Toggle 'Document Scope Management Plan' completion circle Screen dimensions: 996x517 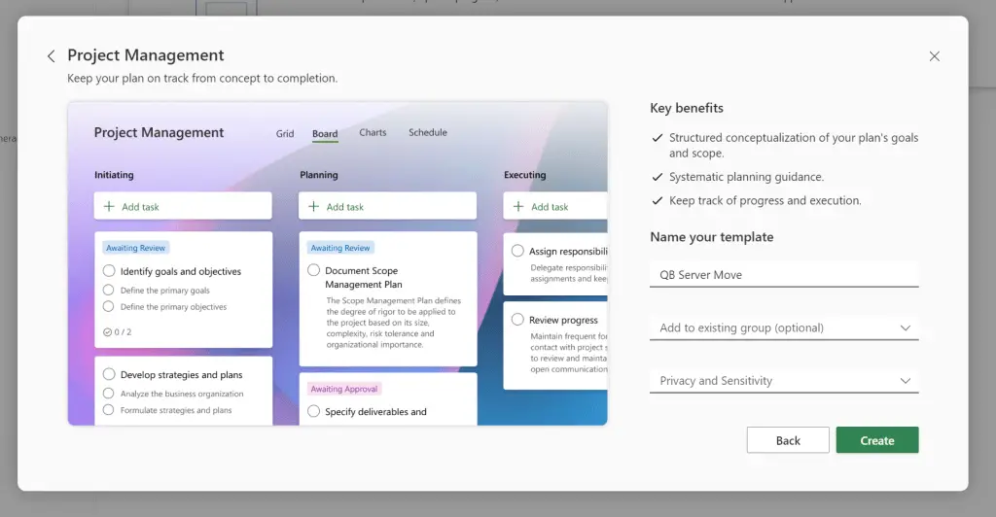tap(313, 270)
